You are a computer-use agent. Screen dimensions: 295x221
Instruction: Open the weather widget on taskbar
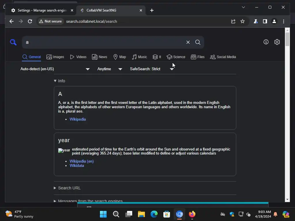click(x=19, y=214)
